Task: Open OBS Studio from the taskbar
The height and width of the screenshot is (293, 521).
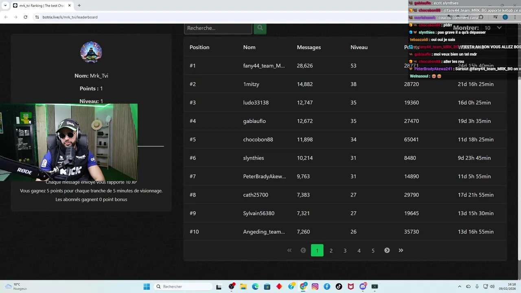Action: [x=232, y=286]
